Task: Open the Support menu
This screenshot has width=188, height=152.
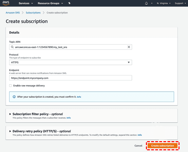Action: click(180, 3)
